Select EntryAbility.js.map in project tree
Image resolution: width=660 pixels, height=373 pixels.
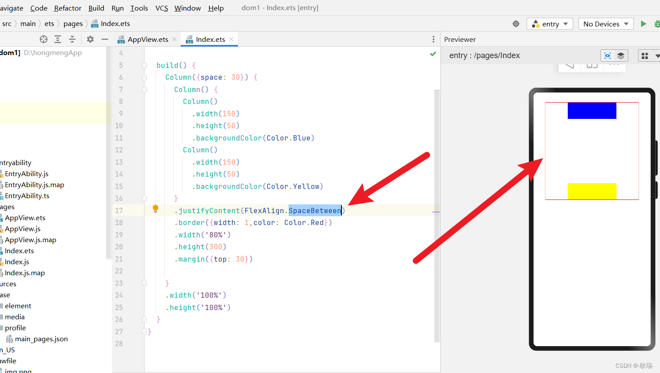34,185
